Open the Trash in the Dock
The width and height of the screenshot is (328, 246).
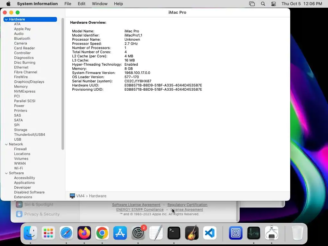[x=298, y=233]
